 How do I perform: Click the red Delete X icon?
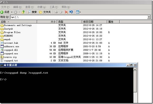(66, 12)
